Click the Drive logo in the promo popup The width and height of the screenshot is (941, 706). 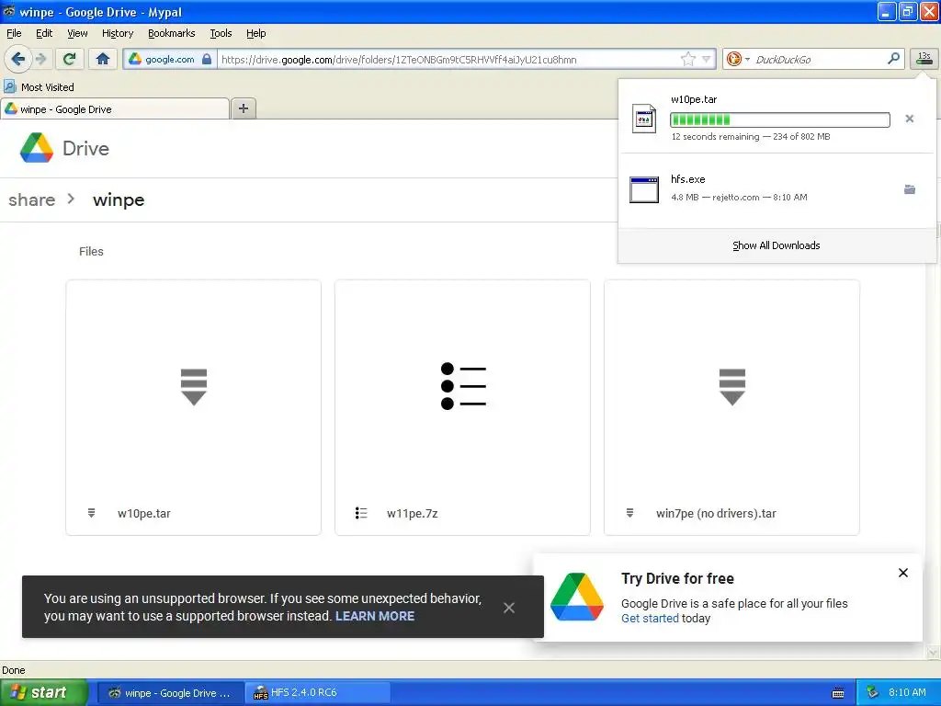pyautogui.click(x=577, y=597)
